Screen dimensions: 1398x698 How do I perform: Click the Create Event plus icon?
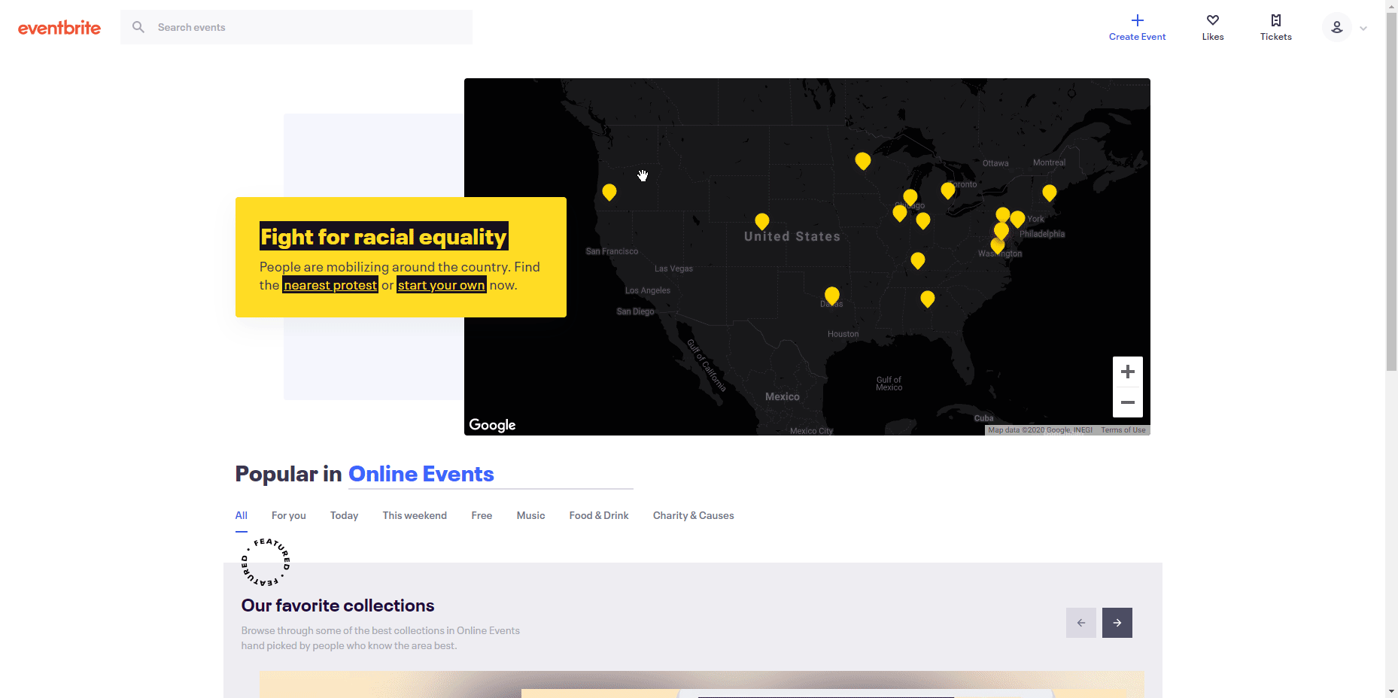pyautogui.click(x=1137, y=20)
